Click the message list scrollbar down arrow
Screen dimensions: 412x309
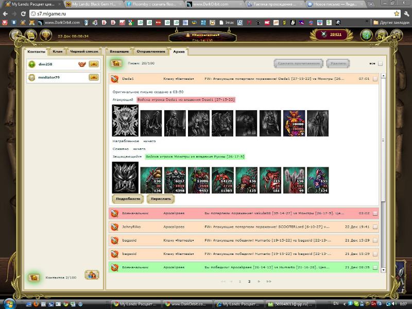coord(383,270)
